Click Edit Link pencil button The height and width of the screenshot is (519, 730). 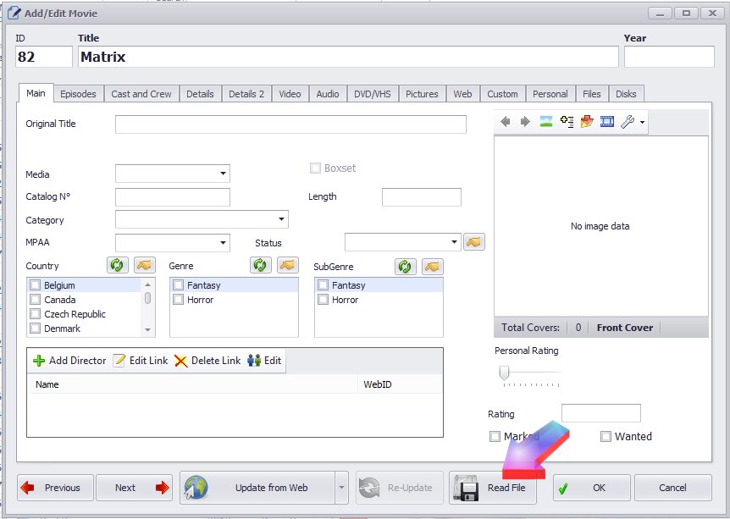(x=141, y=361)
